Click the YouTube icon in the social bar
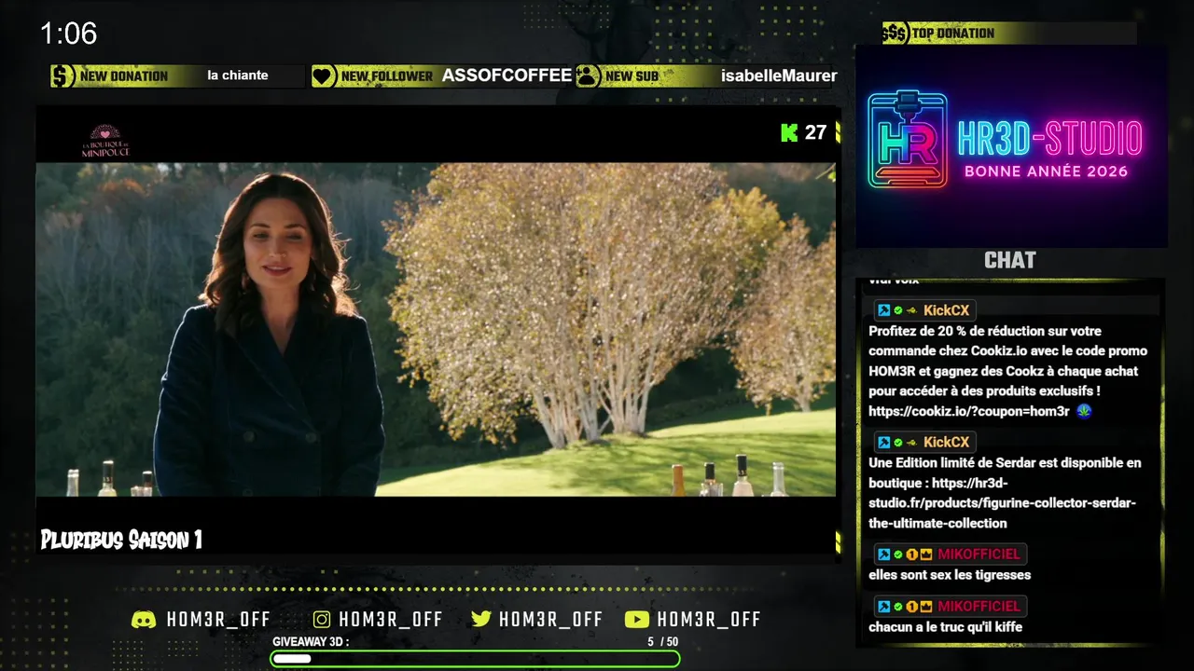Viewport: 1194px width, 671px height. [636, 620]
